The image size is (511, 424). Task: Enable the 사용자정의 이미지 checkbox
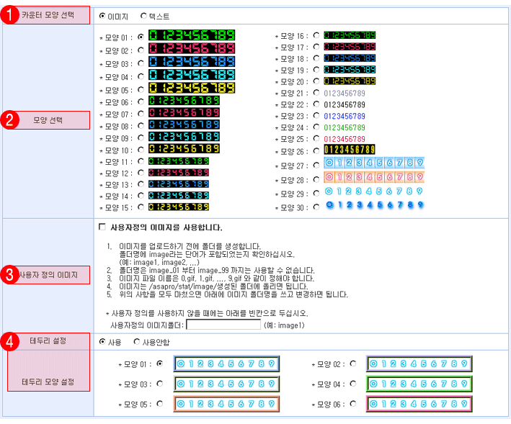(102, 227)
